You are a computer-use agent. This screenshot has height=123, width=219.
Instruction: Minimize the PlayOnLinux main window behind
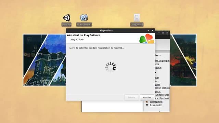point(159,33)
